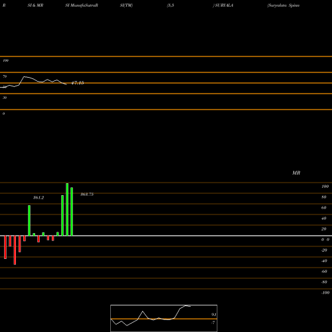
Task: Click the RSI value label 47.45
Action: (78, 83)
